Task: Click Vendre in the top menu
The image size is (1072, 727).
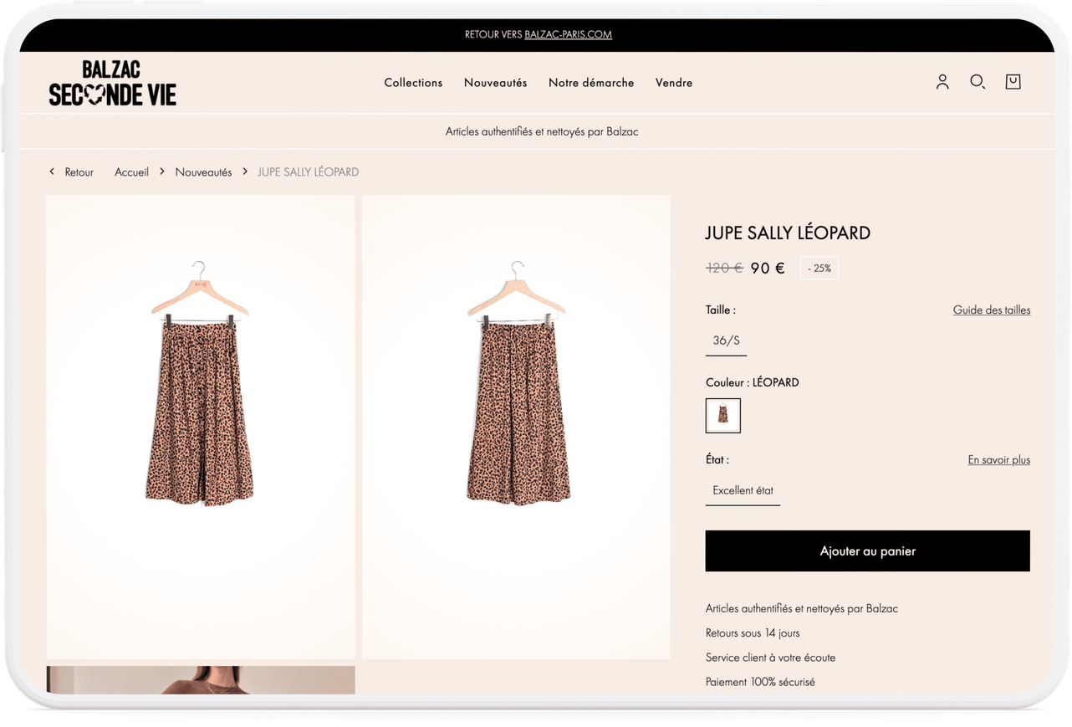Action: click(x=674, y=83)
